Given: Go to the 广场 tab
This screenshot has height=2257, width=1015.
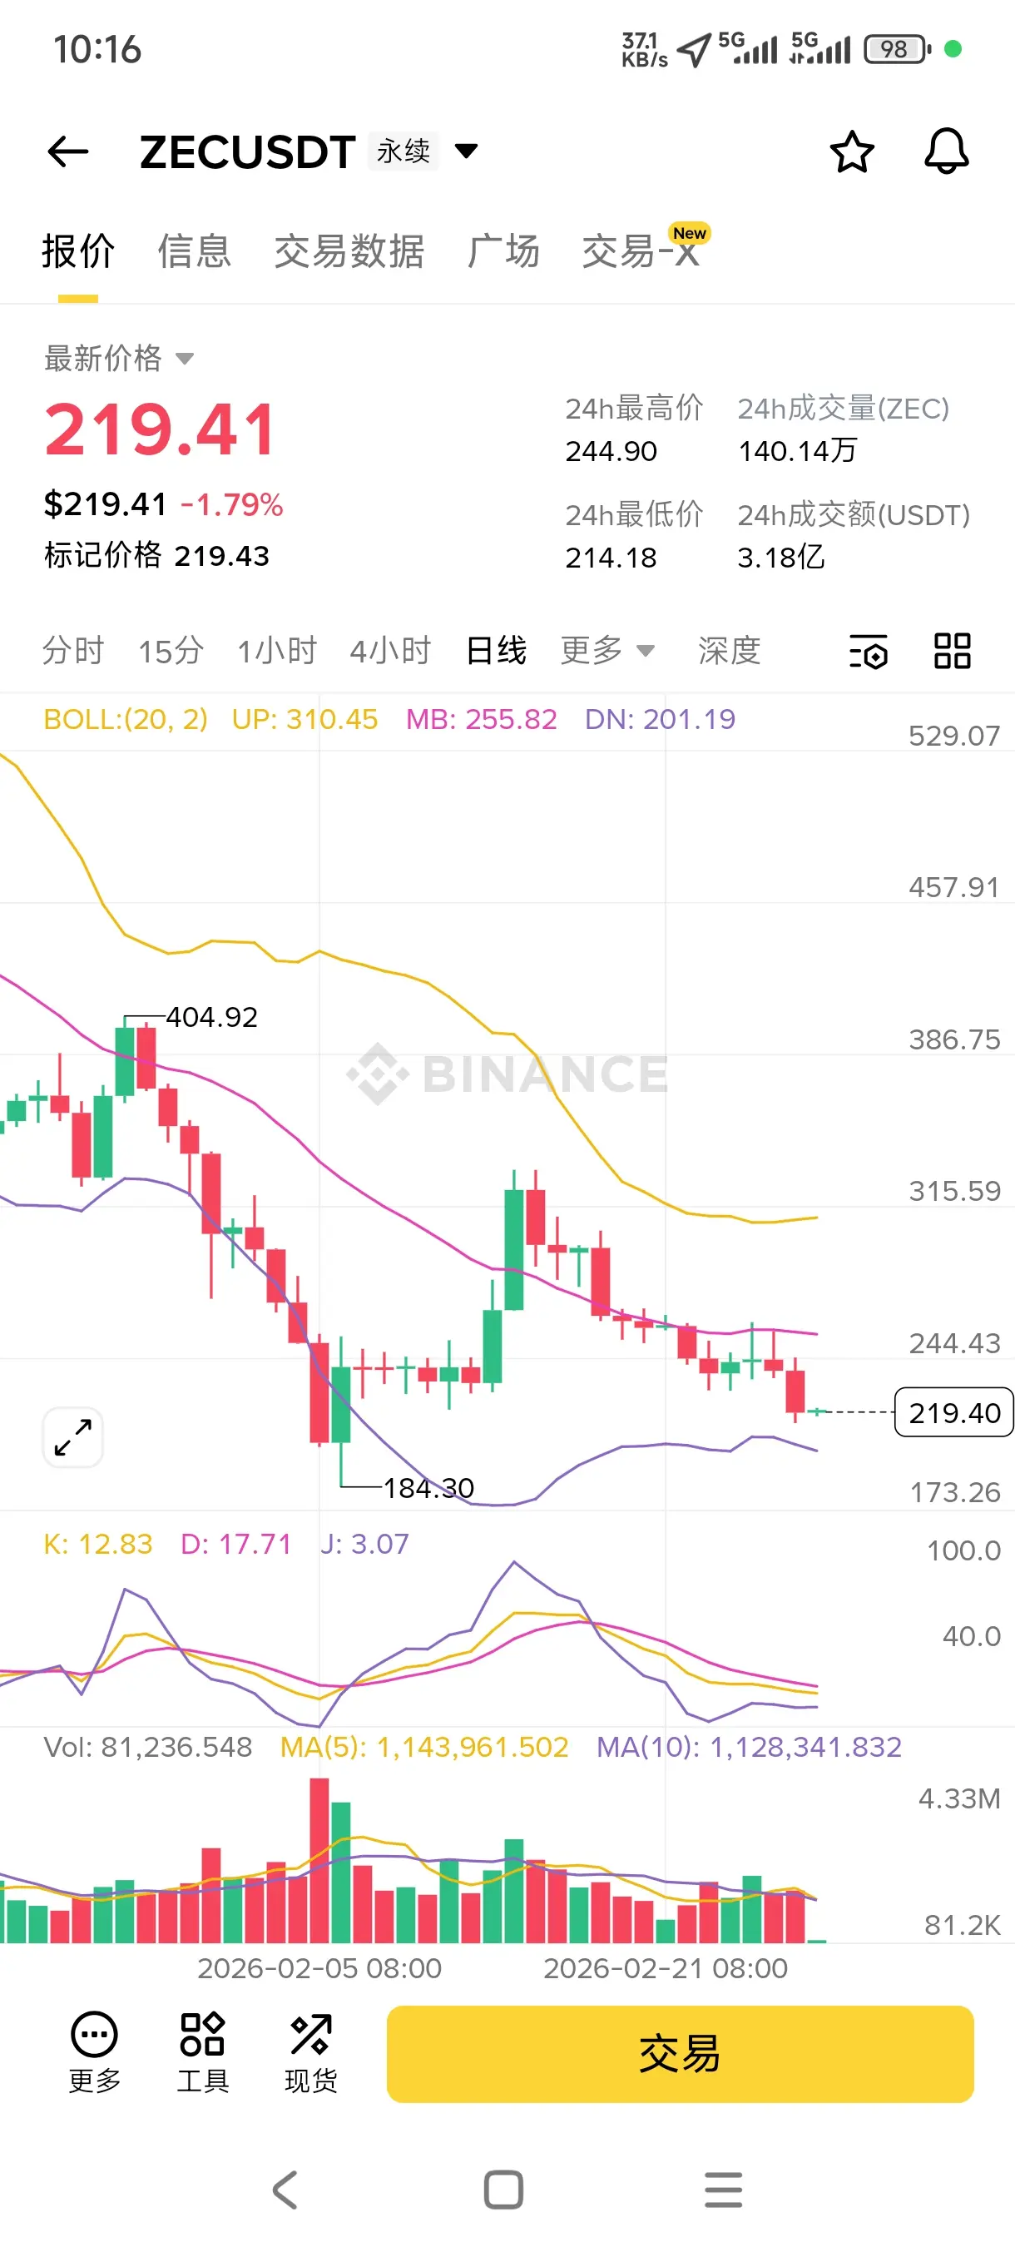Looking at the screenshot, I should tap(503, 251).
